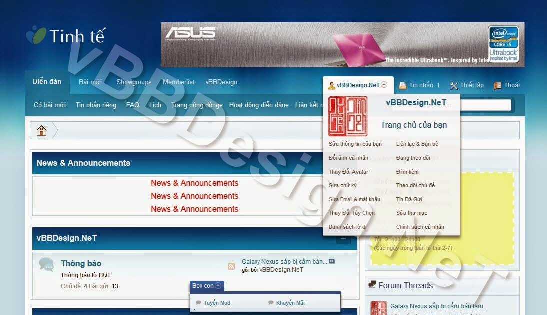The image size is (547, 315).
Task: Select Sửa thư mục
Action: [x=411, y=213]
